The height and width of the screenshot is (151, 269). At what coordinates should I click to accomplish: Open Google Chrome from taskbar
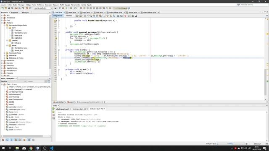[x=31, y=148]
